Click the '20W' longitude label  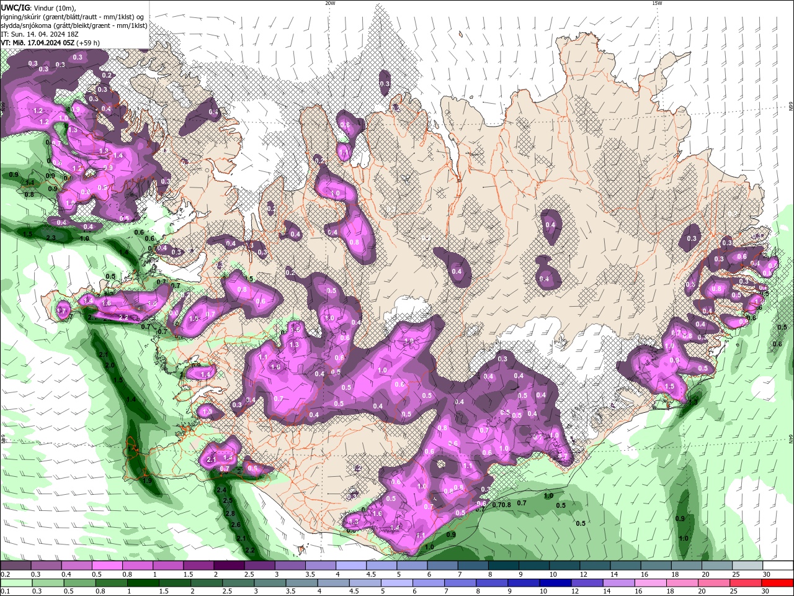tap(330, 3)
